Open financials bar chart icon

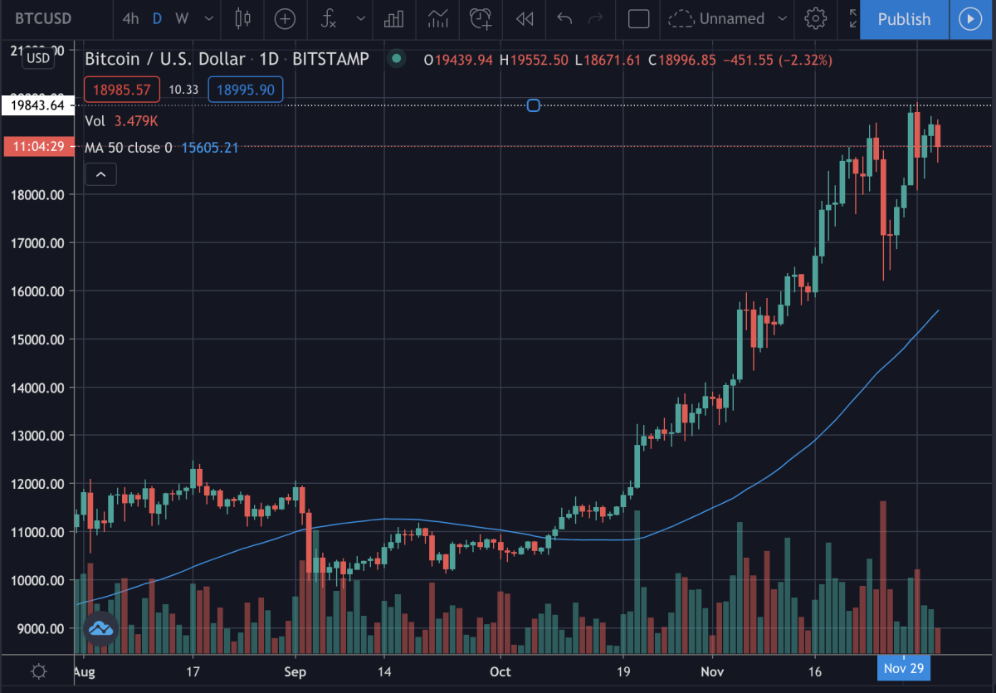[393, 18]
